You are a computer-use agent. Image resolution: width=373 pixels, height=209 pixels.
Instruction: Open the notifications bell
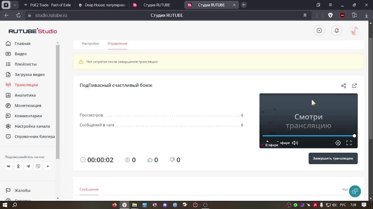pyautogui.click(x=336, y=31)
